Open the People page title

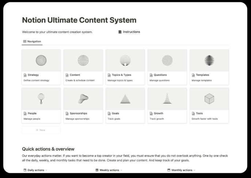[32, 113]
